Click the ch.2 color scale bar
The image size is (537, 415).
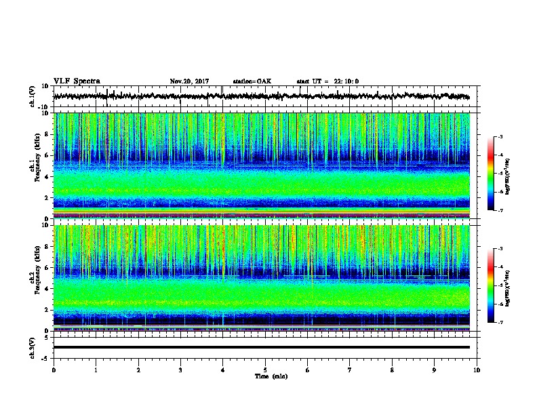(491, 285)
